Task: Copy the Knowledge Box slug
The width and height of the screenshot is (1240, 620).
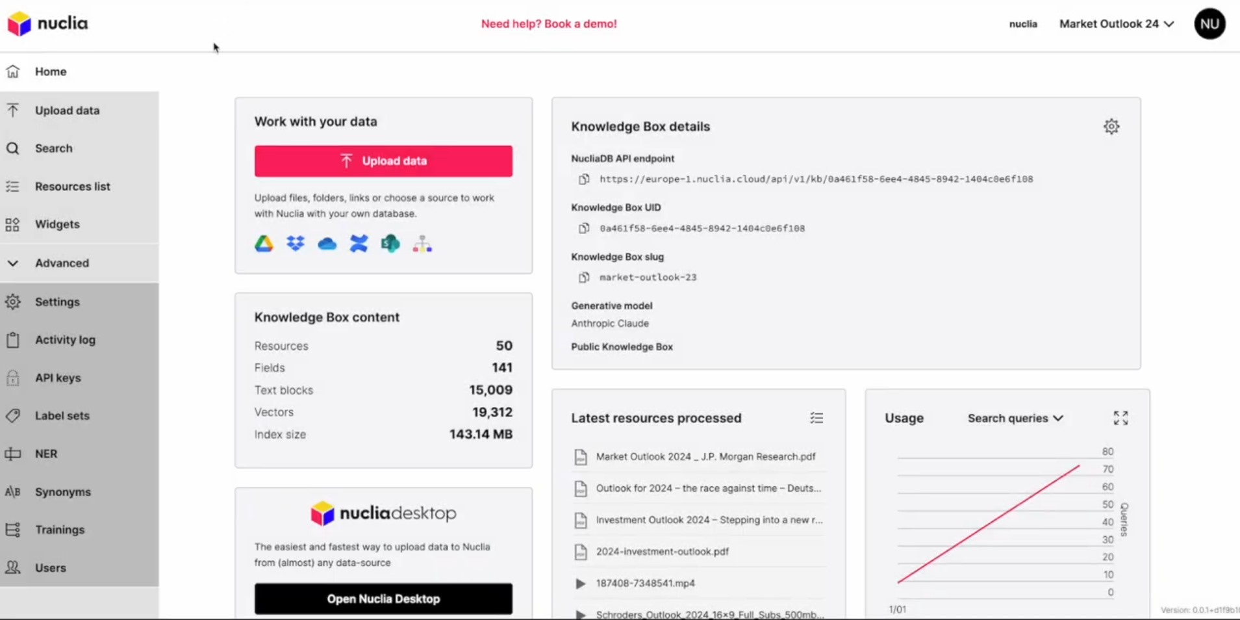Action: [584, 278]
